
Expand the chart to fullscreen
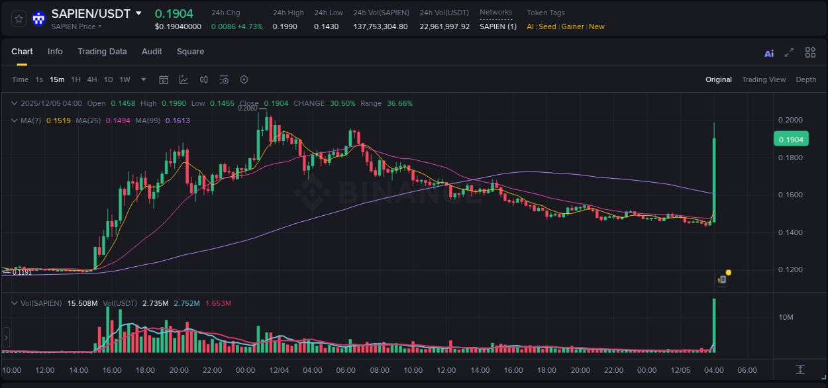click(x=789, y=52)
